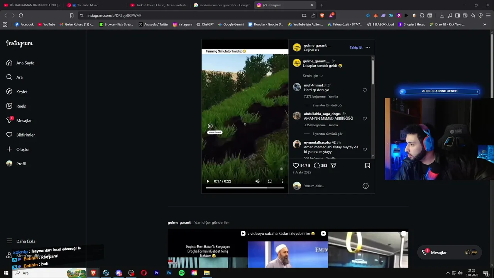
Task: Click the address bar URL
Action: [114, 15]
